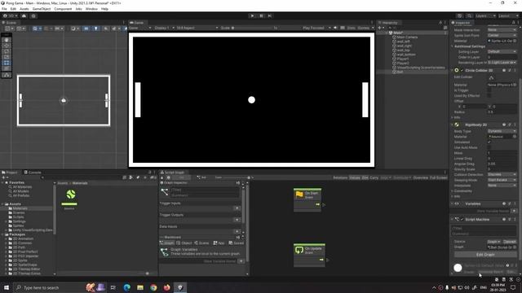Click the add object plus button in Hierarchy
The image size is (522, 293).
(x=379, y=28)
